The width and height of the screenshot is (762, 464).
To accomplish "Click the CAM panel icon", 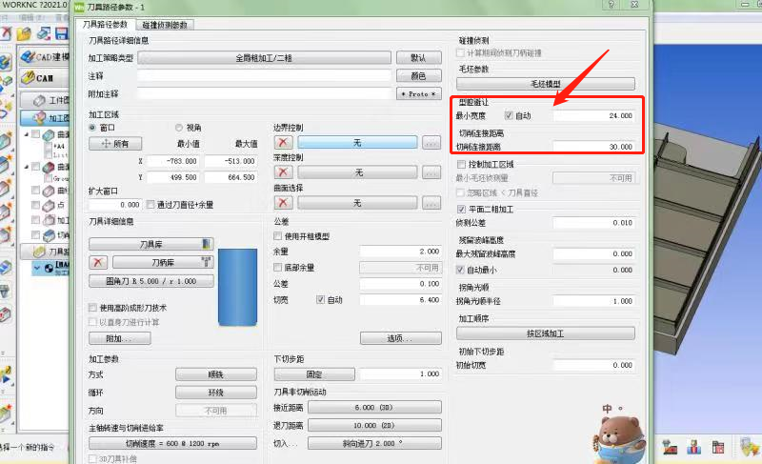I will [29, 77].
